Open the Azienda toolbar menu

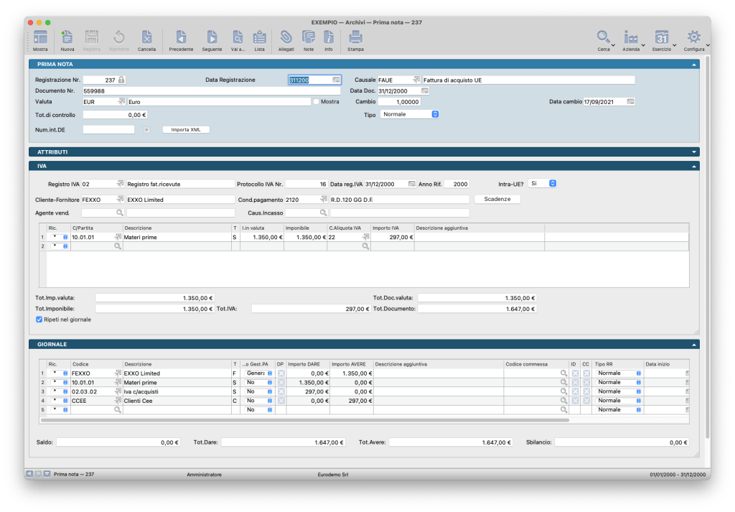click(x=632, y=38)
